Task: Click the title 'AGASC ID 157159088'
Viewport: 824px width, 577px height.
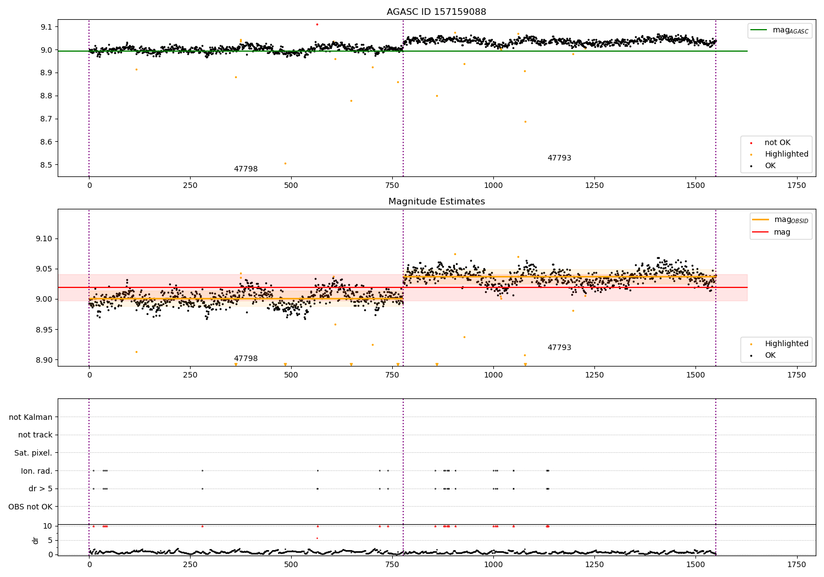Action: tap(436, 12)
